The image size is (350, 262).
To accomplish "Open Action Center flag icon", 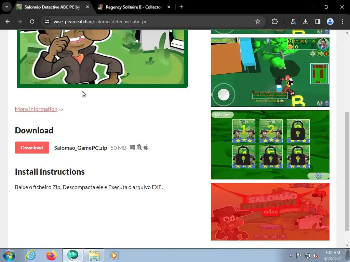I will (299, 256).
